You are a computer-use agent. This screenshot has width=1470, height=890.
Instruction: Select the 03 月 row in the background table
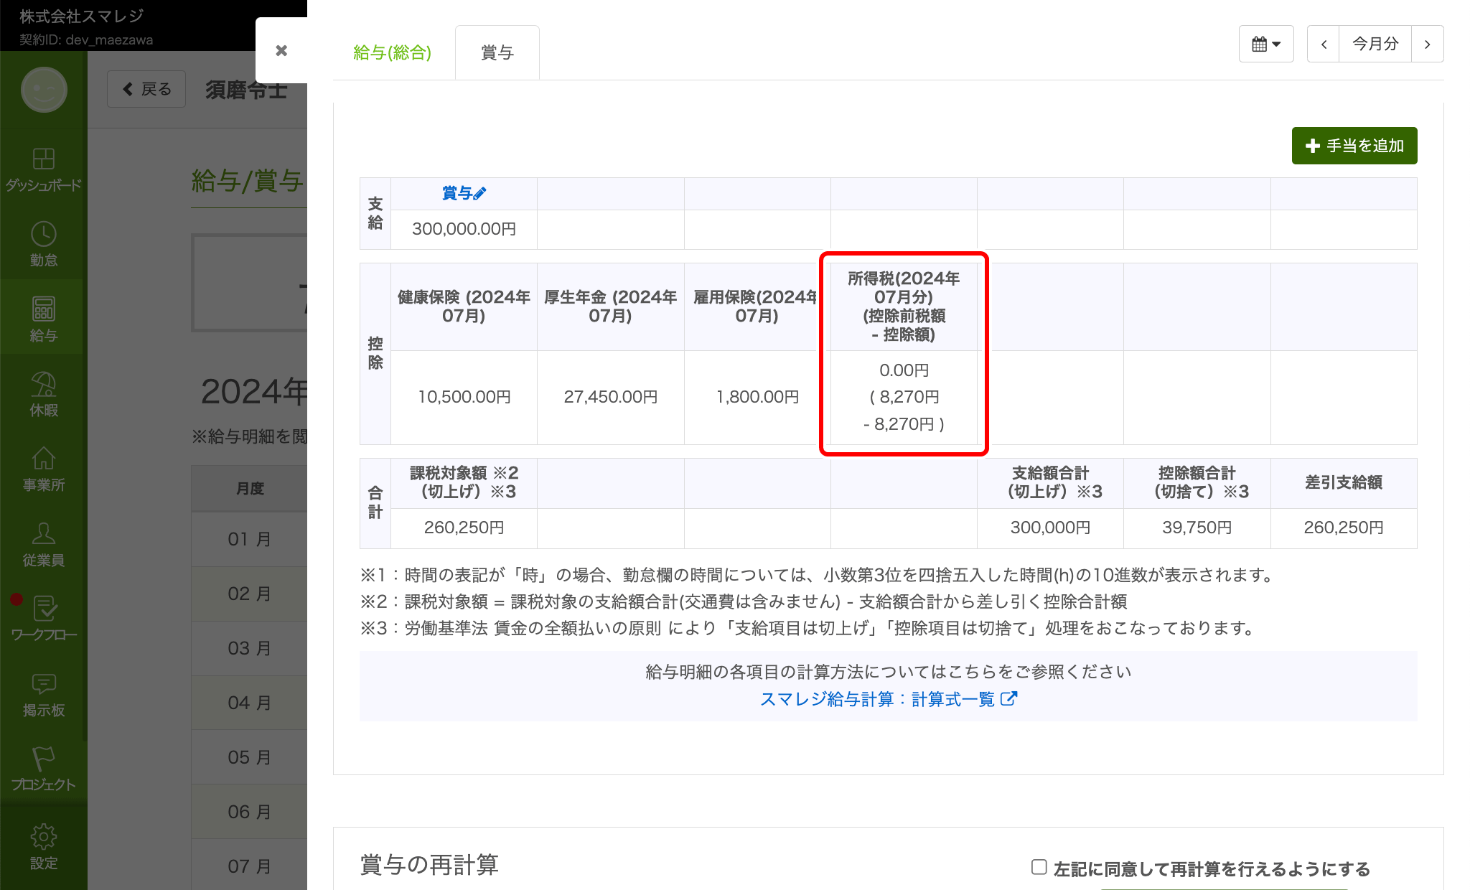249,648
